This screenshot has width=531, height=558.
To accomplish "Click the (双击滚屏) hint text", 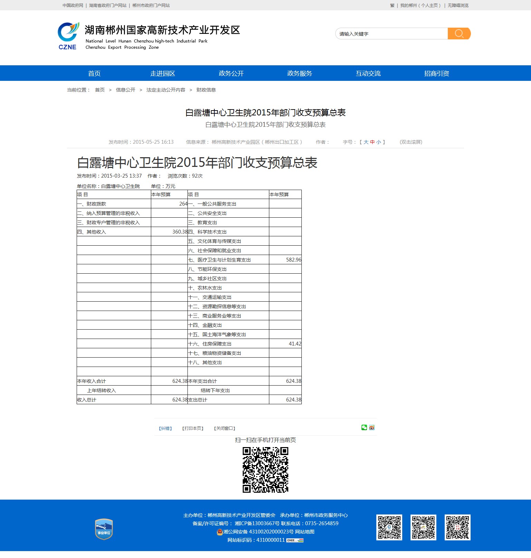I will pos(411,142).
